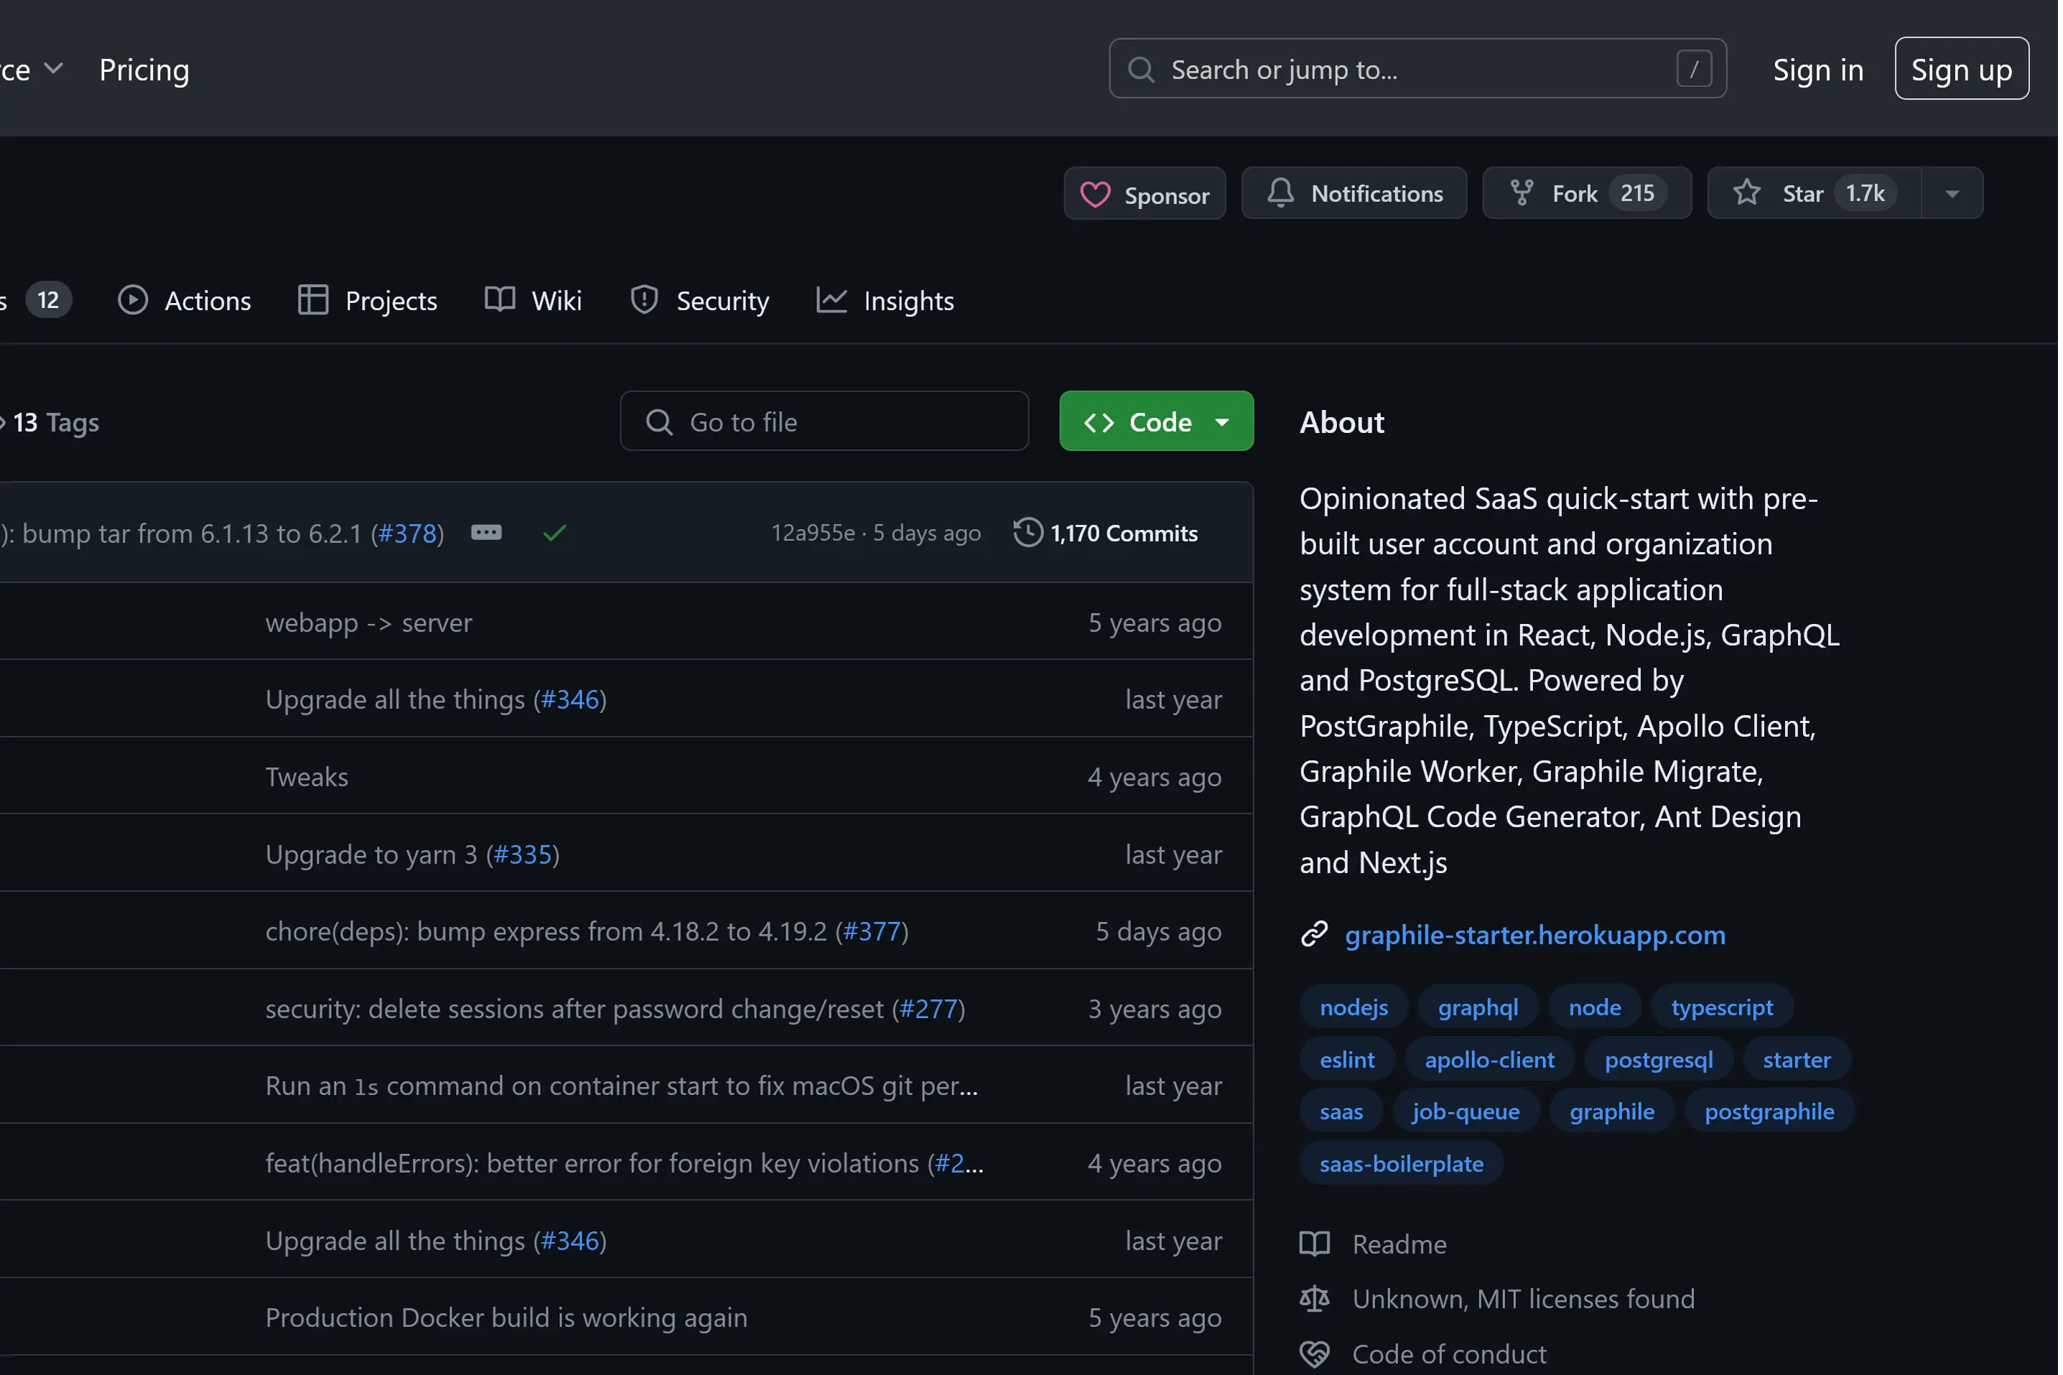Expand commit message ellipsis button
This screenshot has height=1375, width=2063.
487,533
